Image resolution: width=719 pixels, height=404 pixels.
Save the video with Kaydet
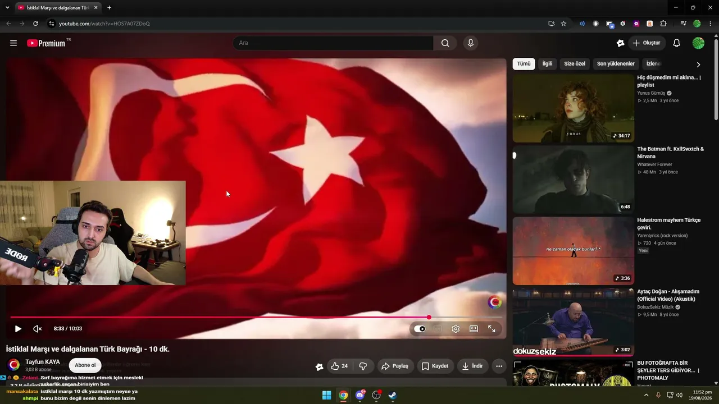[x=435, y=366]
